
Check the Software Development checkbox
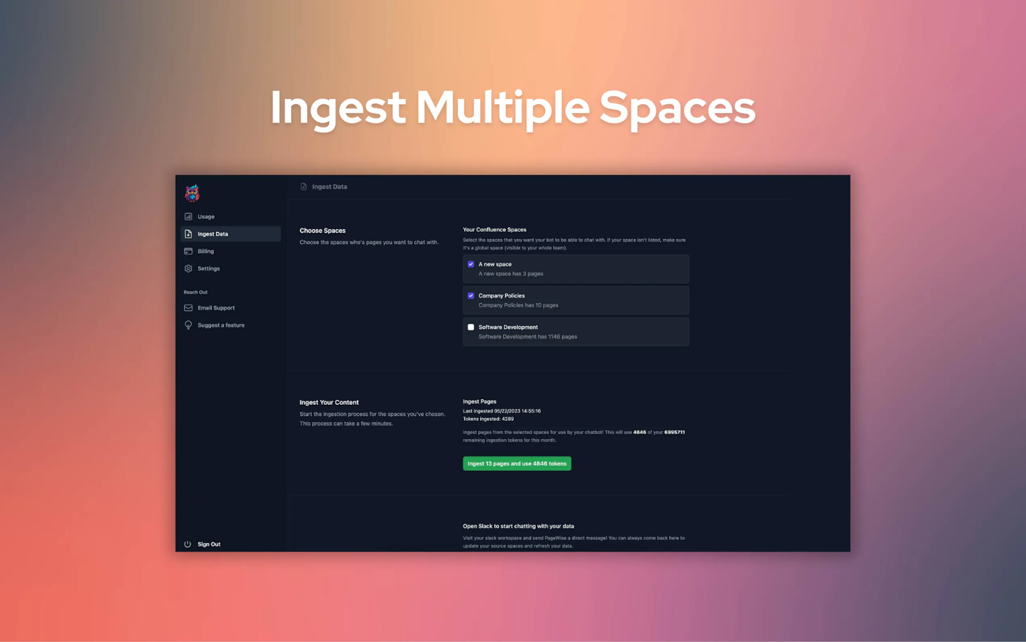(x=471, y=327)
